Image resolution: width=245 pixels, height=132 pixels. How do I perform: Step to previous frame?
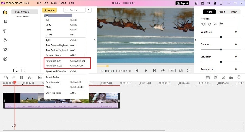pyautogui.click(x=137, y=70)
